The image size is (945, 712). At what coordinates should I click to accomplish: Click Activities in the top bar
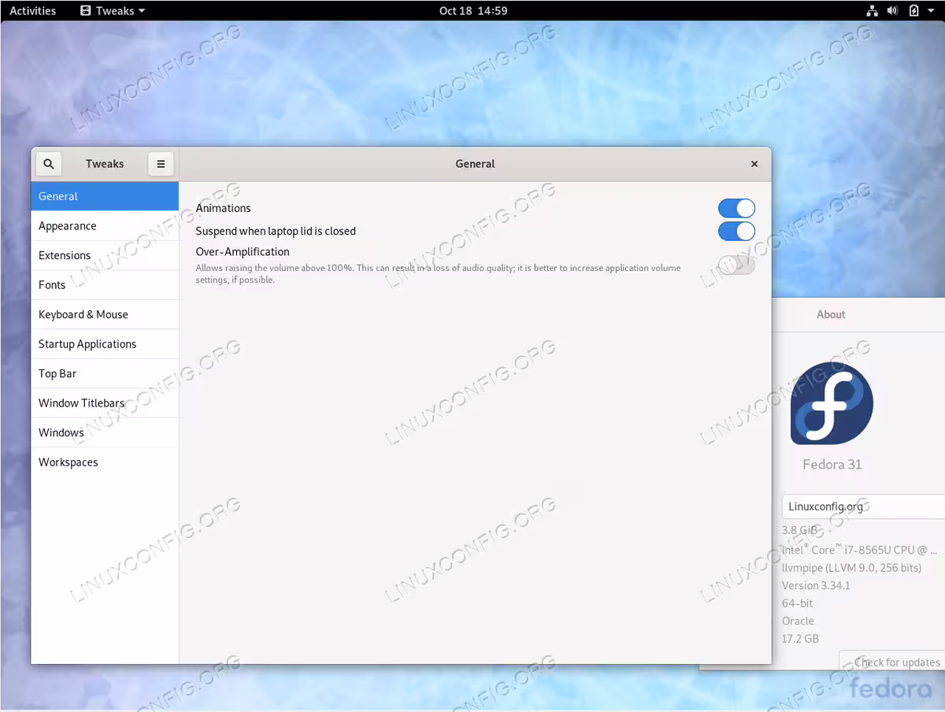[x=32, y=11]
